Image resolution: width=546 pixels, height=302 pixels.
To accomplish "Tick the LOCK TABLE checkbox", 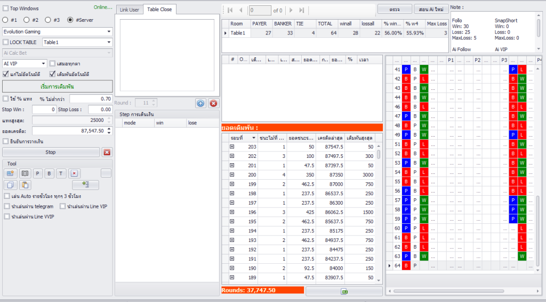I will 6,42.
